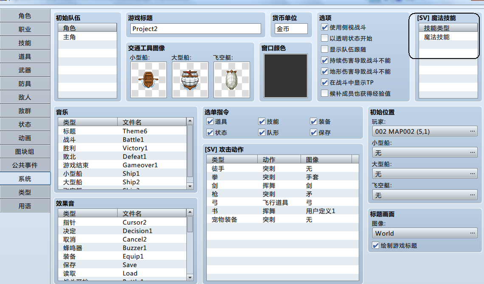Image resolution: width=484 pixels, height=284 pixels.
Task: Enable 以透明状态开始 option
Action: [x=324, y=38]
